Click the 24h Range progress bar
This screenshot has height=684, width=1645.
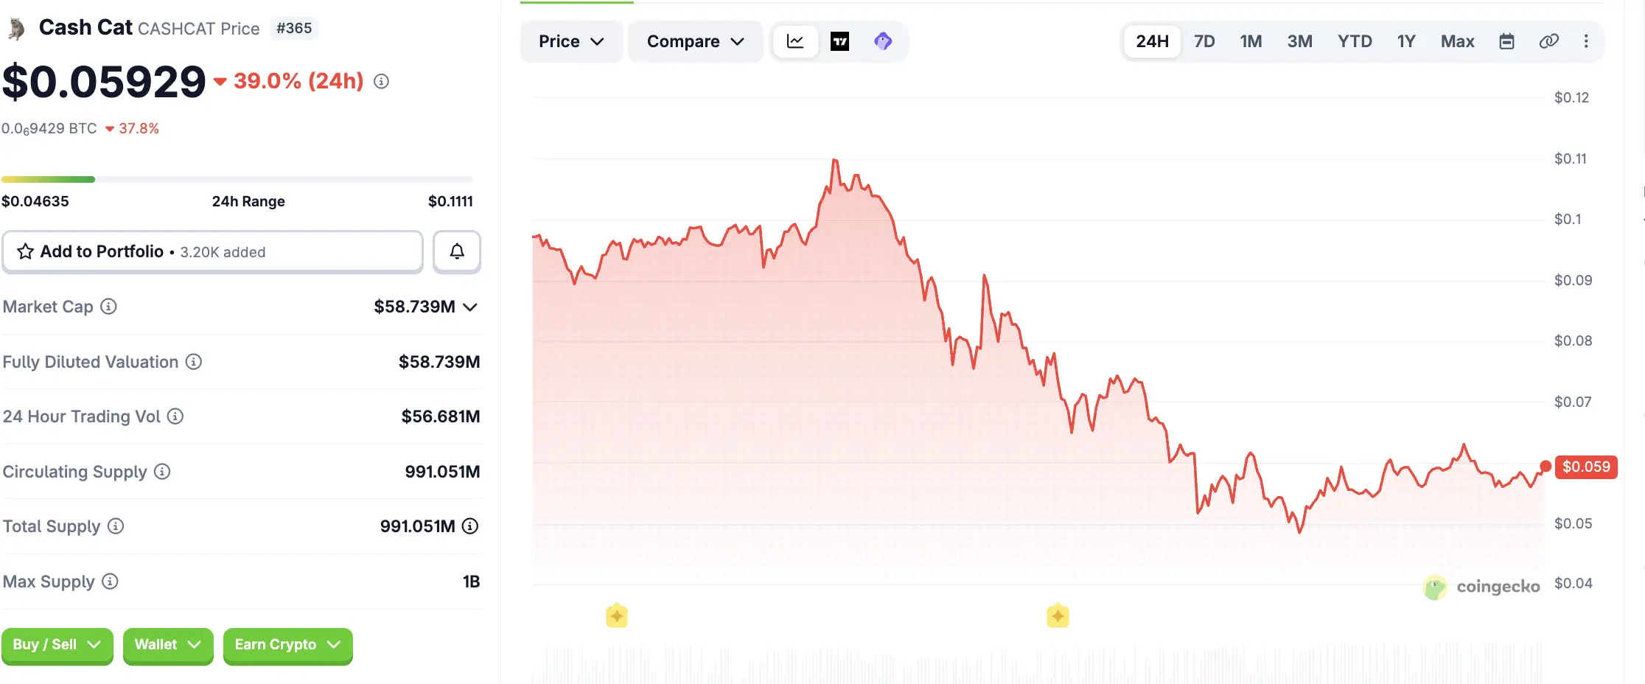237,179
